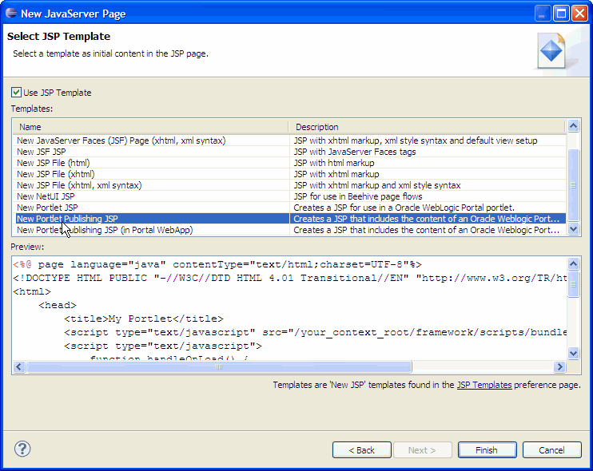Click description 'JSP with JavaServer Faces tags'
This screenshot has width=593, height=471.
point(355,152)
